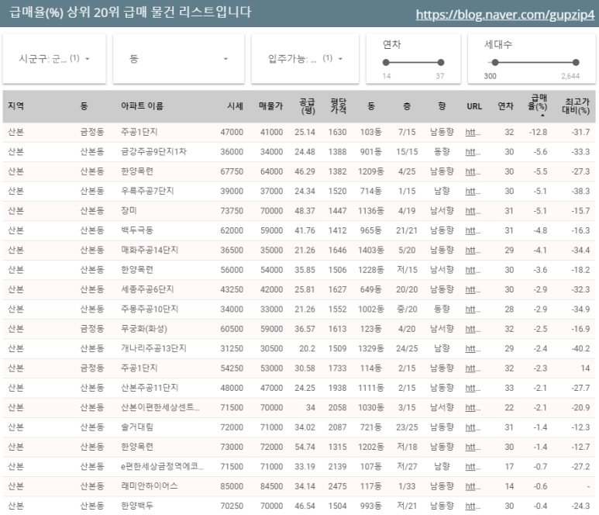The height and width of the screenshot is (515, 599).
Task: Open the URL link for 개나리주공13단지
Action: [473, 348]
